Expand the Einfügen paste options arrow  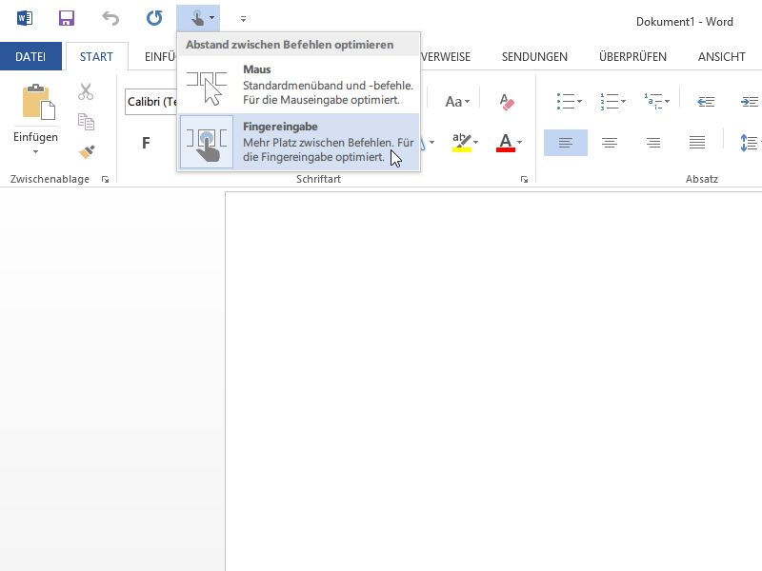click(x=35, y=152)
